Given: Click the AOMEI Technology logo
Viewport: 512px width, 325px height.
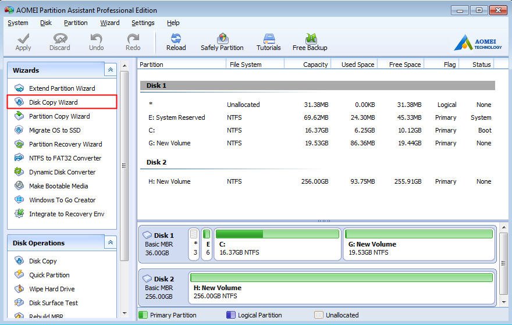Looking at the screenshot, I should pos(478,43).
